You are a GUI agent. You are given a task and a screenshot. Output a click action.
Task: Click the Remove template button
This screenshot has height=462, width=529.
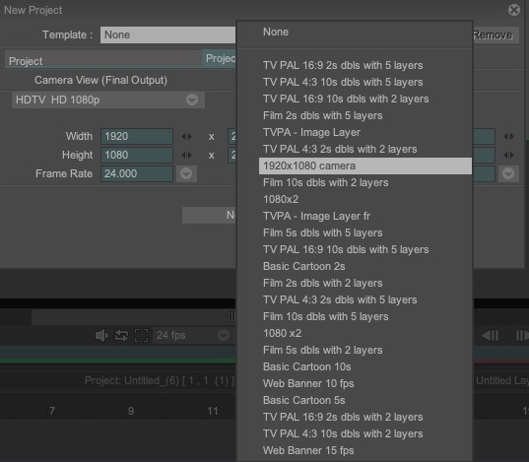coord(493,34)
